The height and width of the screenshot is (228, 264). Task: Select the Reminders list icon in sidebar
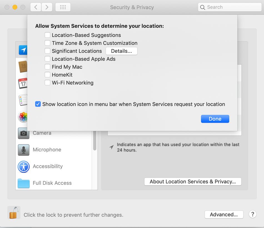(x=23, y=100)
